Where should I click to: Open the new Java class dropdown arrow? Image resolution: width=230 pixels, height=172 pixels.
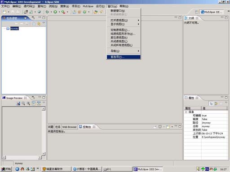(x=88, y=12)
